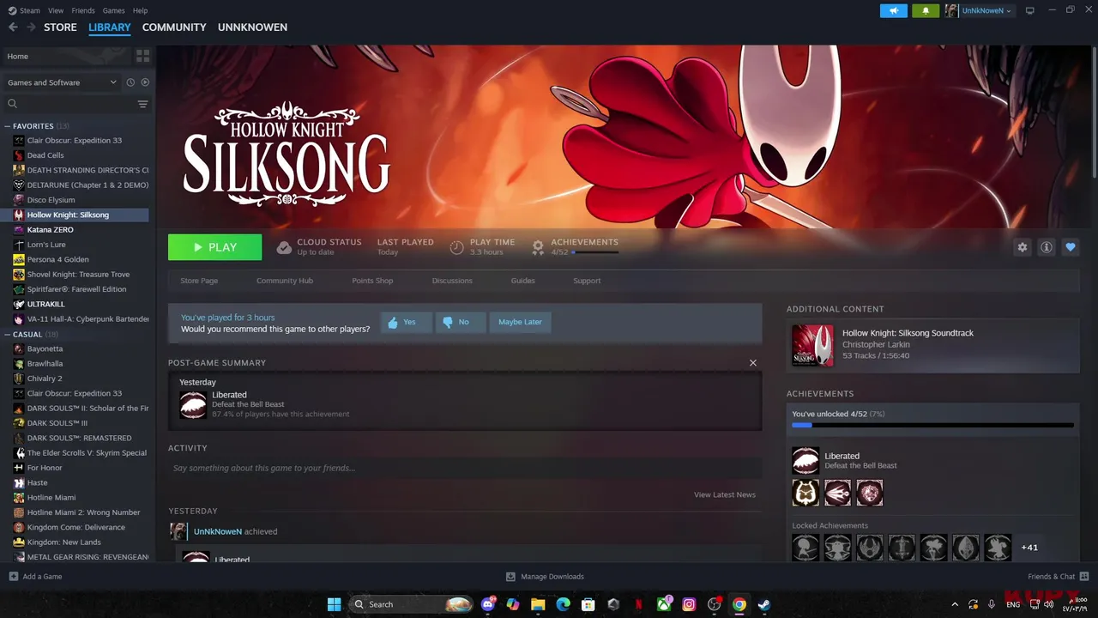Select Dead Cells in the library list

(x=45, y=155)
